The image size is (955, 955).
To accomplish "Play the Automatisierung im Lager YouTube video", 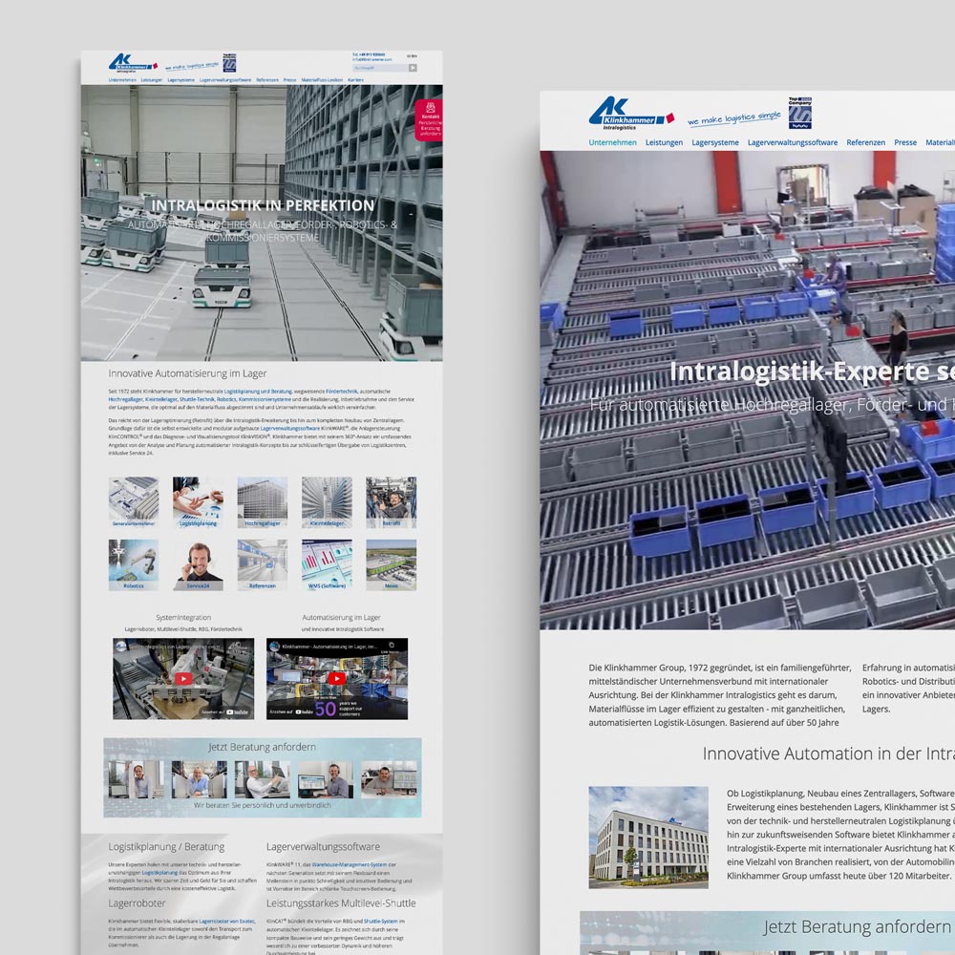I will pos(336,678).
